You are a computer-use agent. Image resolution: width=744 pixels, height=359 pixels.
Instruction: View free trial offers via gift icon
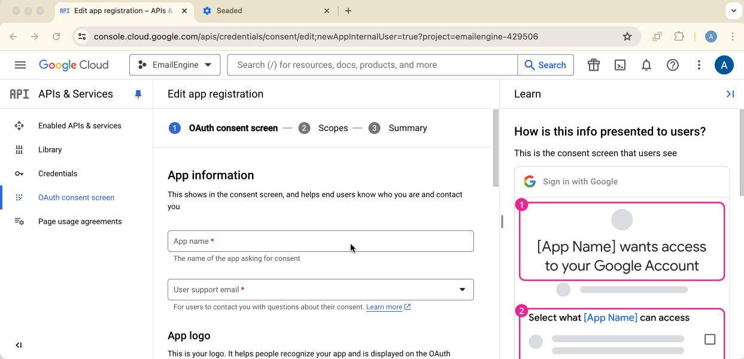pyautogui.click(x=593, y=65)
